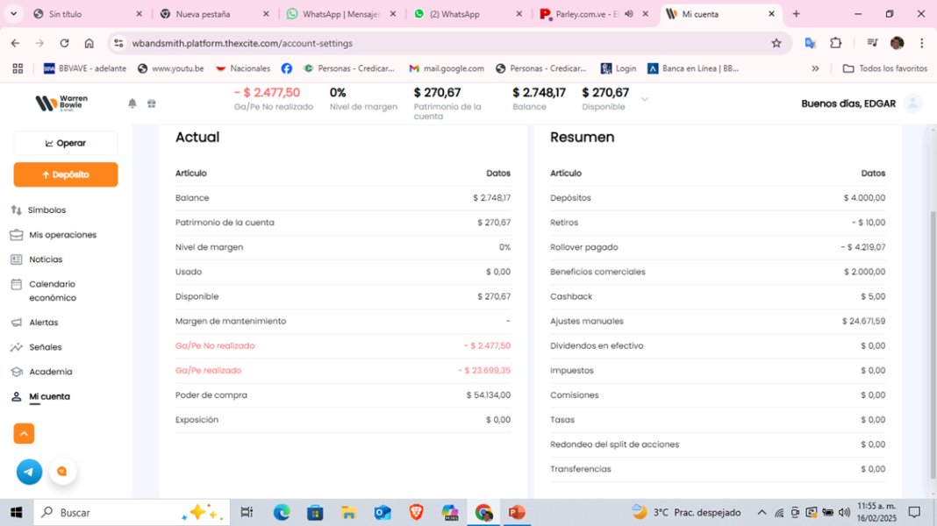Bookmark page with the star icon
This screenshot has height=526, width=937.
[x=776, y=43]
